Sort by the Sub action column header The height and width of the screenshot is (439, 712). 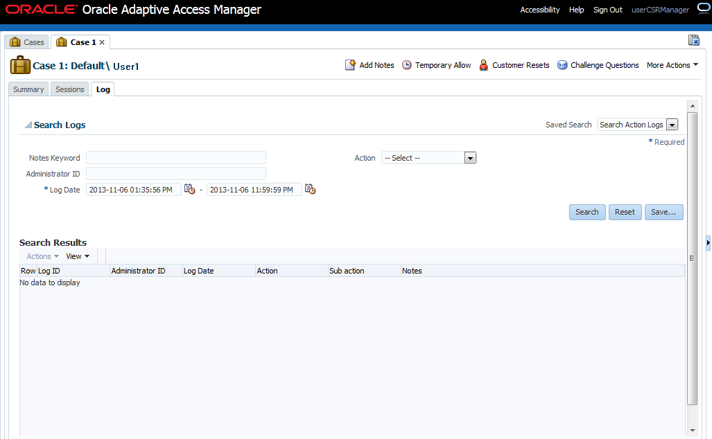pos(364,270)
